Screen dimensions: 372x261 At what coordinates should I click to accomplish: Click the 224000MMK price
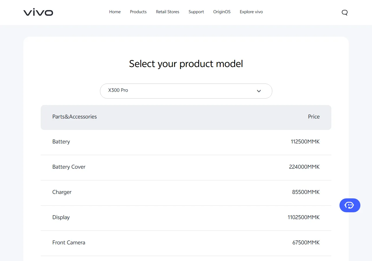304,167
